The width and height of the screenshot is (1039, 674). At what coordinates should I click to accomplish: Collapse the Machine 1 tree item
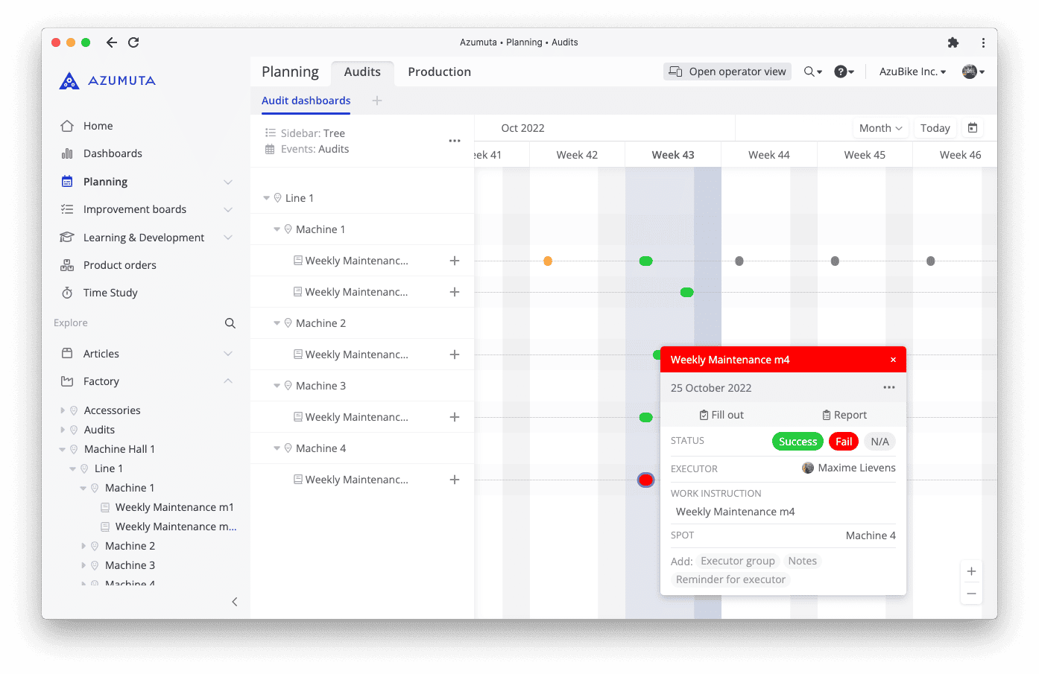tap(277, 229)
